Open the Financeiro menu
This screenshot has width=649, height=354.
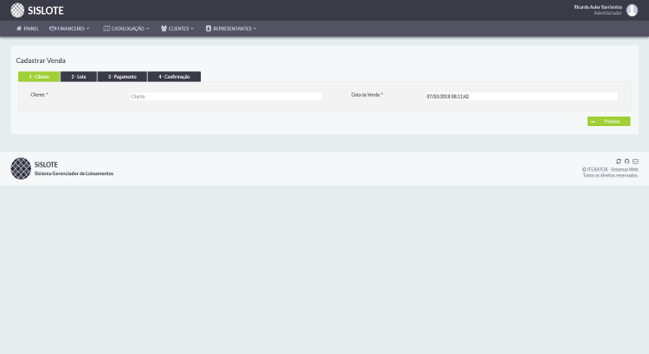pyautogui.click(x=69, y=28)
